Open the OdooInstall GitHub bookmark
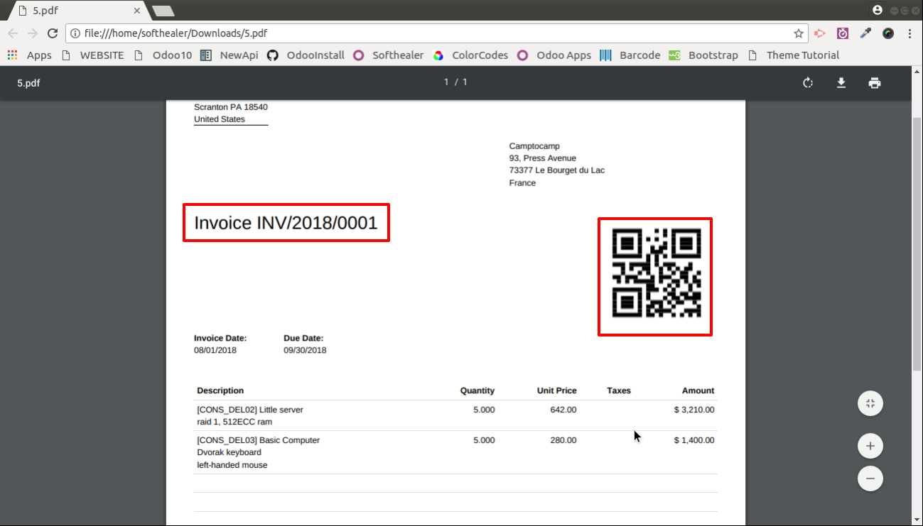This screenshot has width=923, height=526. point(306,55)
